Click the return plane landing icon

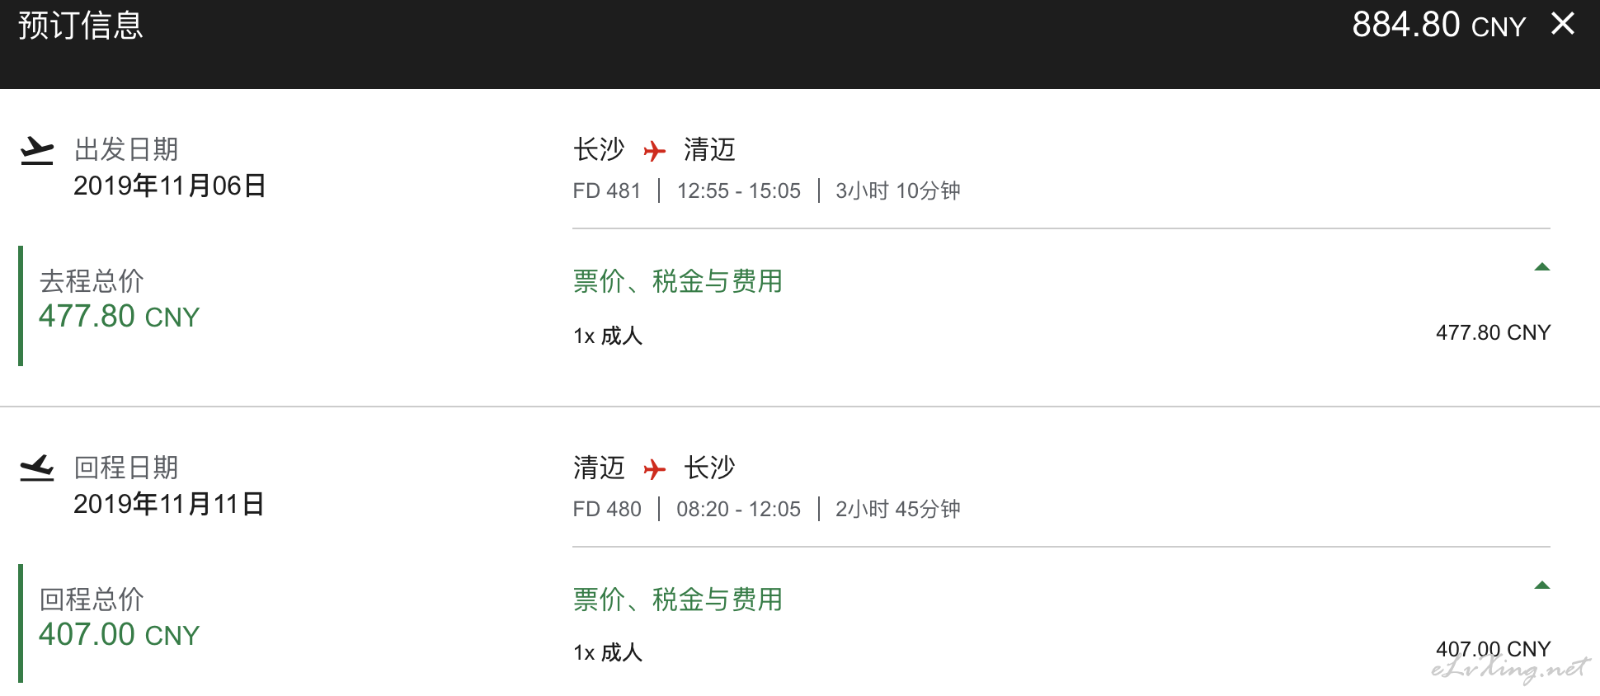pos(37,468)
